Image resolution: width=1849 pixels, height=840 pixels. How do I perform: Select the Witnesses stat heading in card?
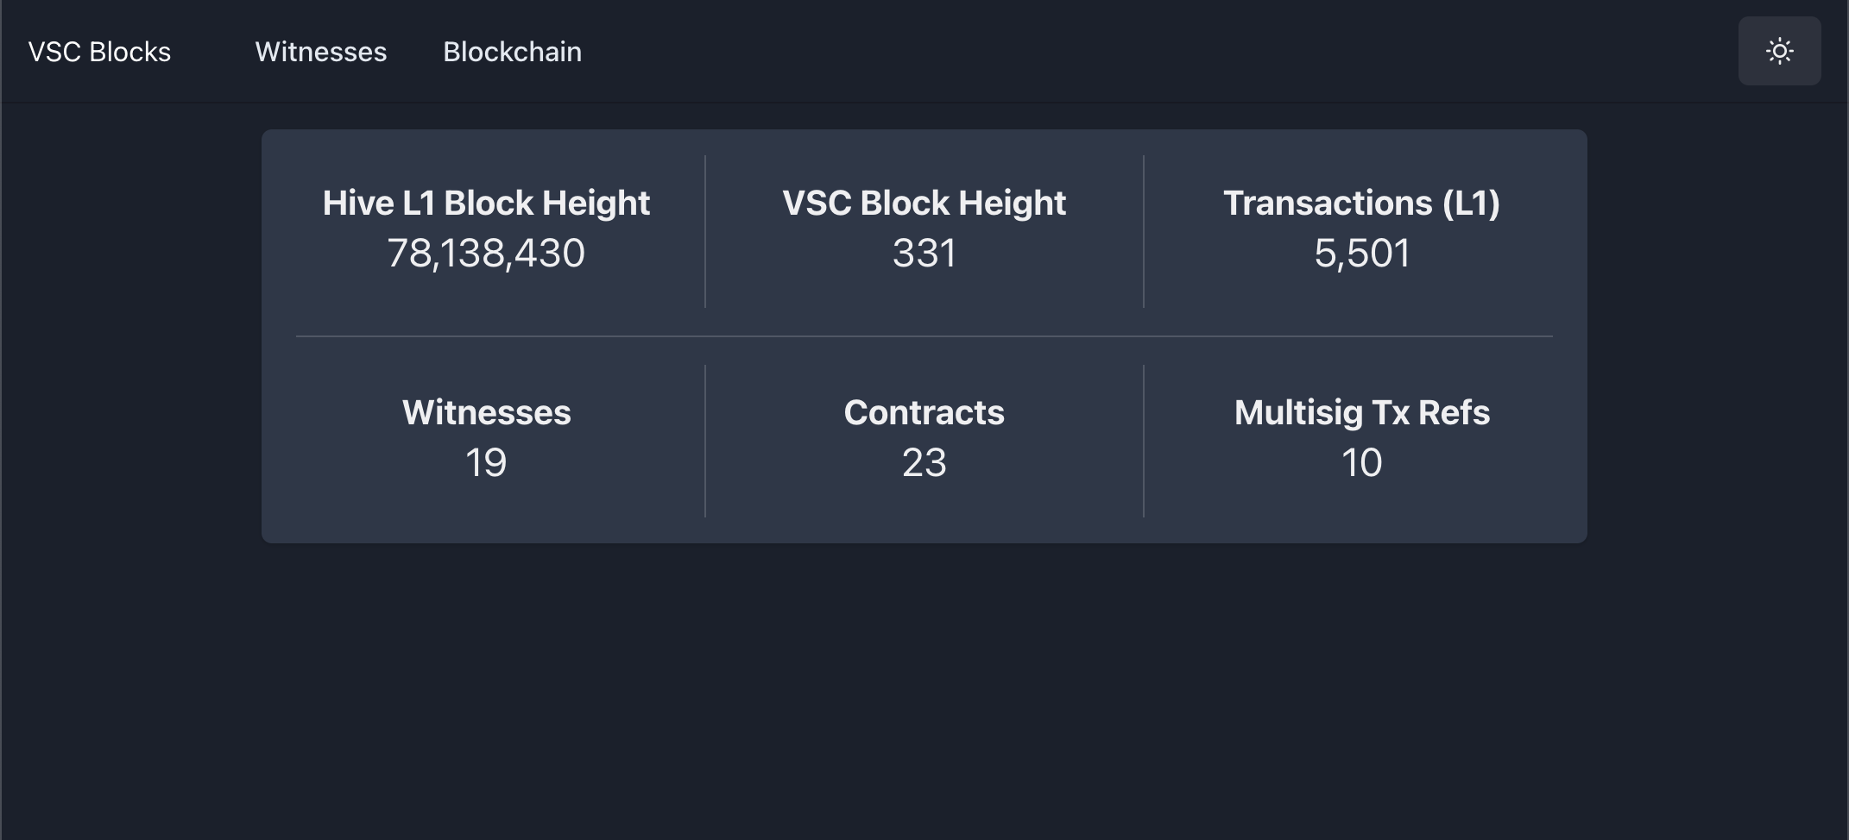click(486, 412)
